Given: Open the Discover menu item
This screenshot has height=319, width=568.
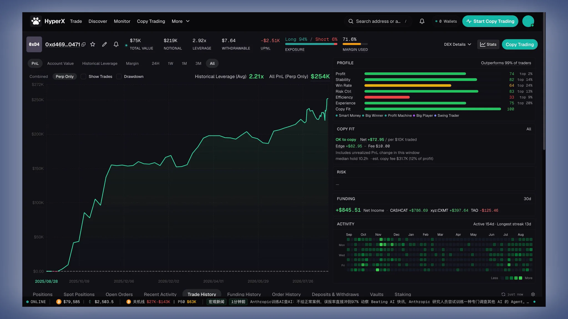Looking at the screenshot, I should [x=98, y=21].
